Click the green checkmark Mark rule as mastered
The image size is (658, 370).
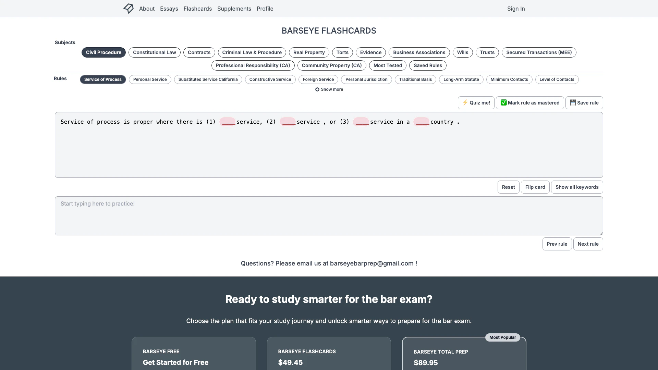point(529,103)
